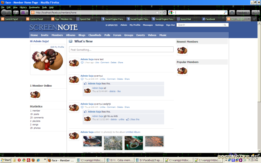Click the '29 photos' statistics entry
Viewport: 261px width, 163px height.
click(x=35, y=128)
